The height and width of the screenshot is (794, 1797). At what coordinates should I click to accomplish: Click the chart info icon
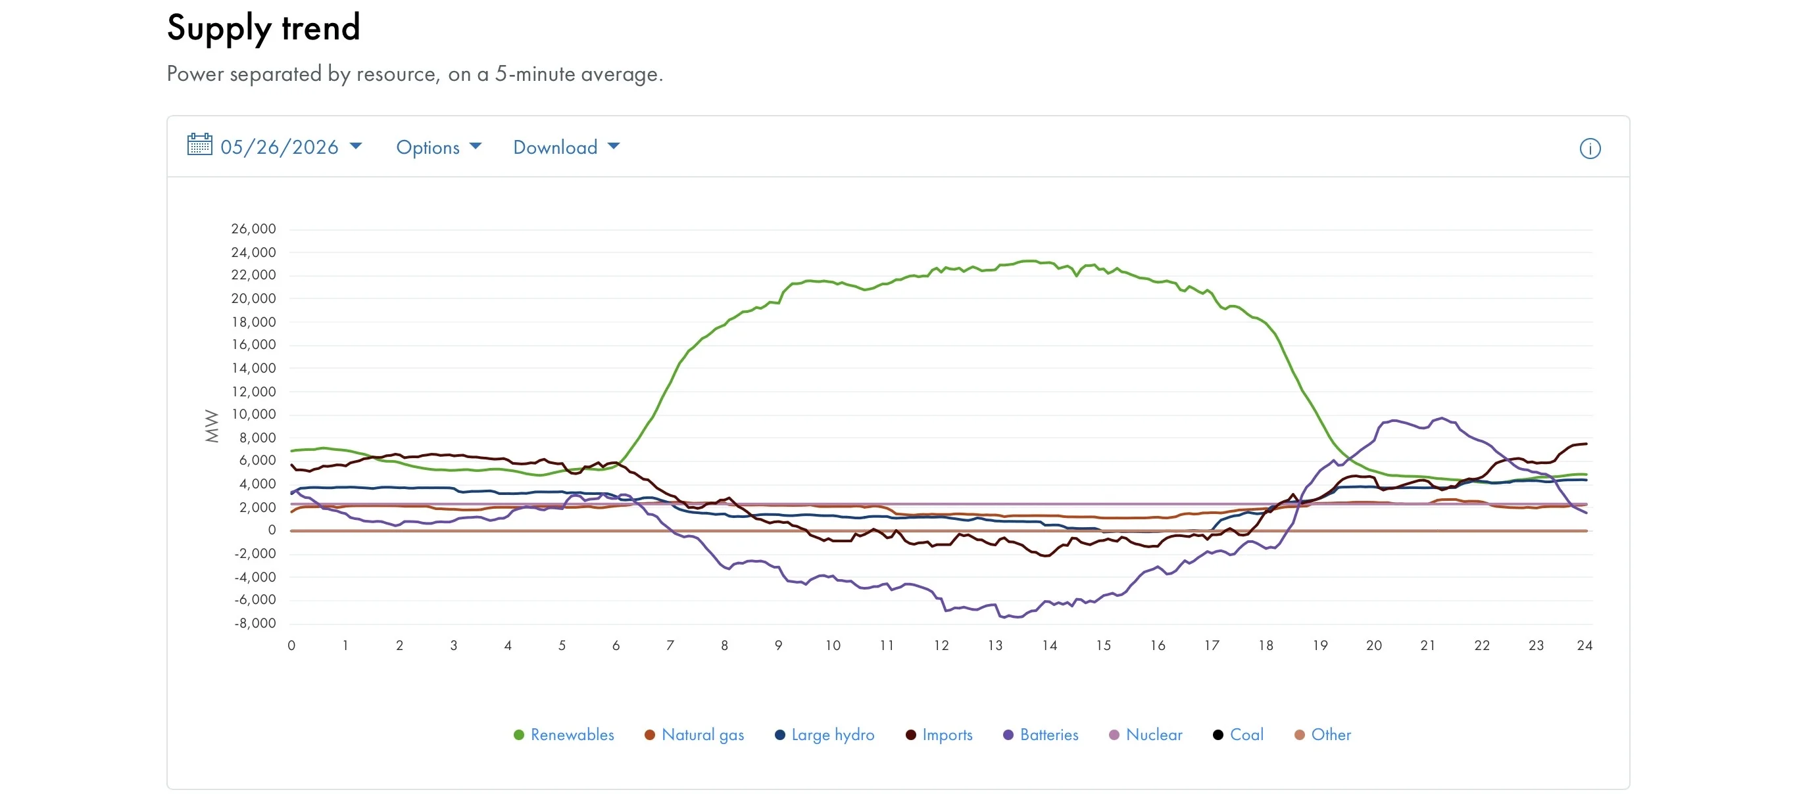[x=1590, y=149]
